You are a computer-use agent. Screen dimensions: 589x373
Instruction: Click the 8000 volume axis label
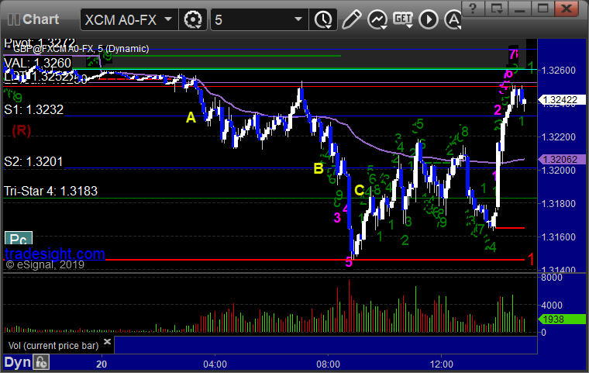pyautogui.click(x=552, y=278)
